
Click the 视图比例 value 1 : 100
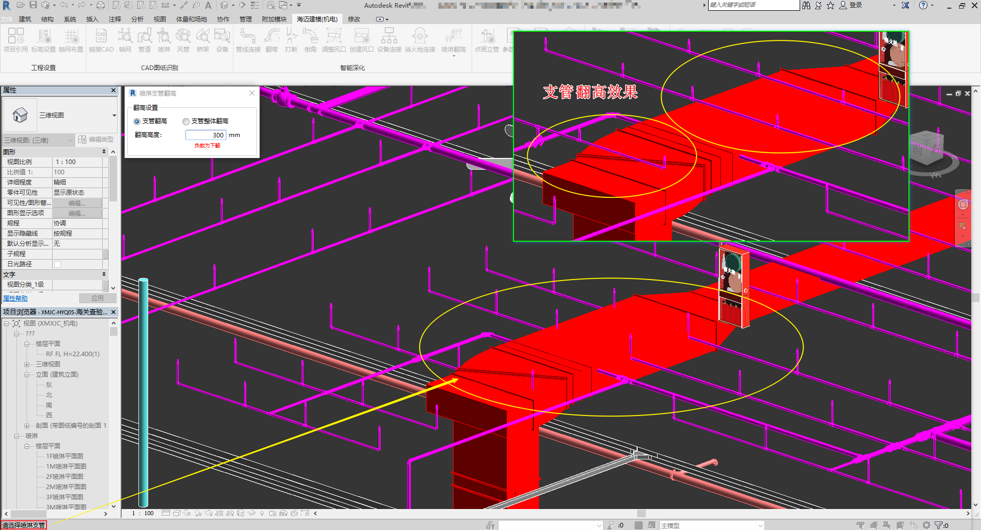[78, 162]
